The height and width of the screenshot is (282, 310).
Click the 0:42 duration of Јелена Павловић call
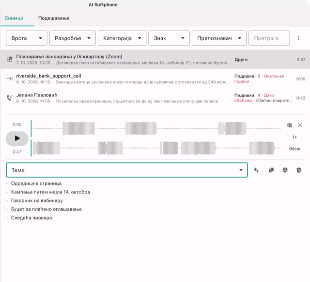click(301, 98)
